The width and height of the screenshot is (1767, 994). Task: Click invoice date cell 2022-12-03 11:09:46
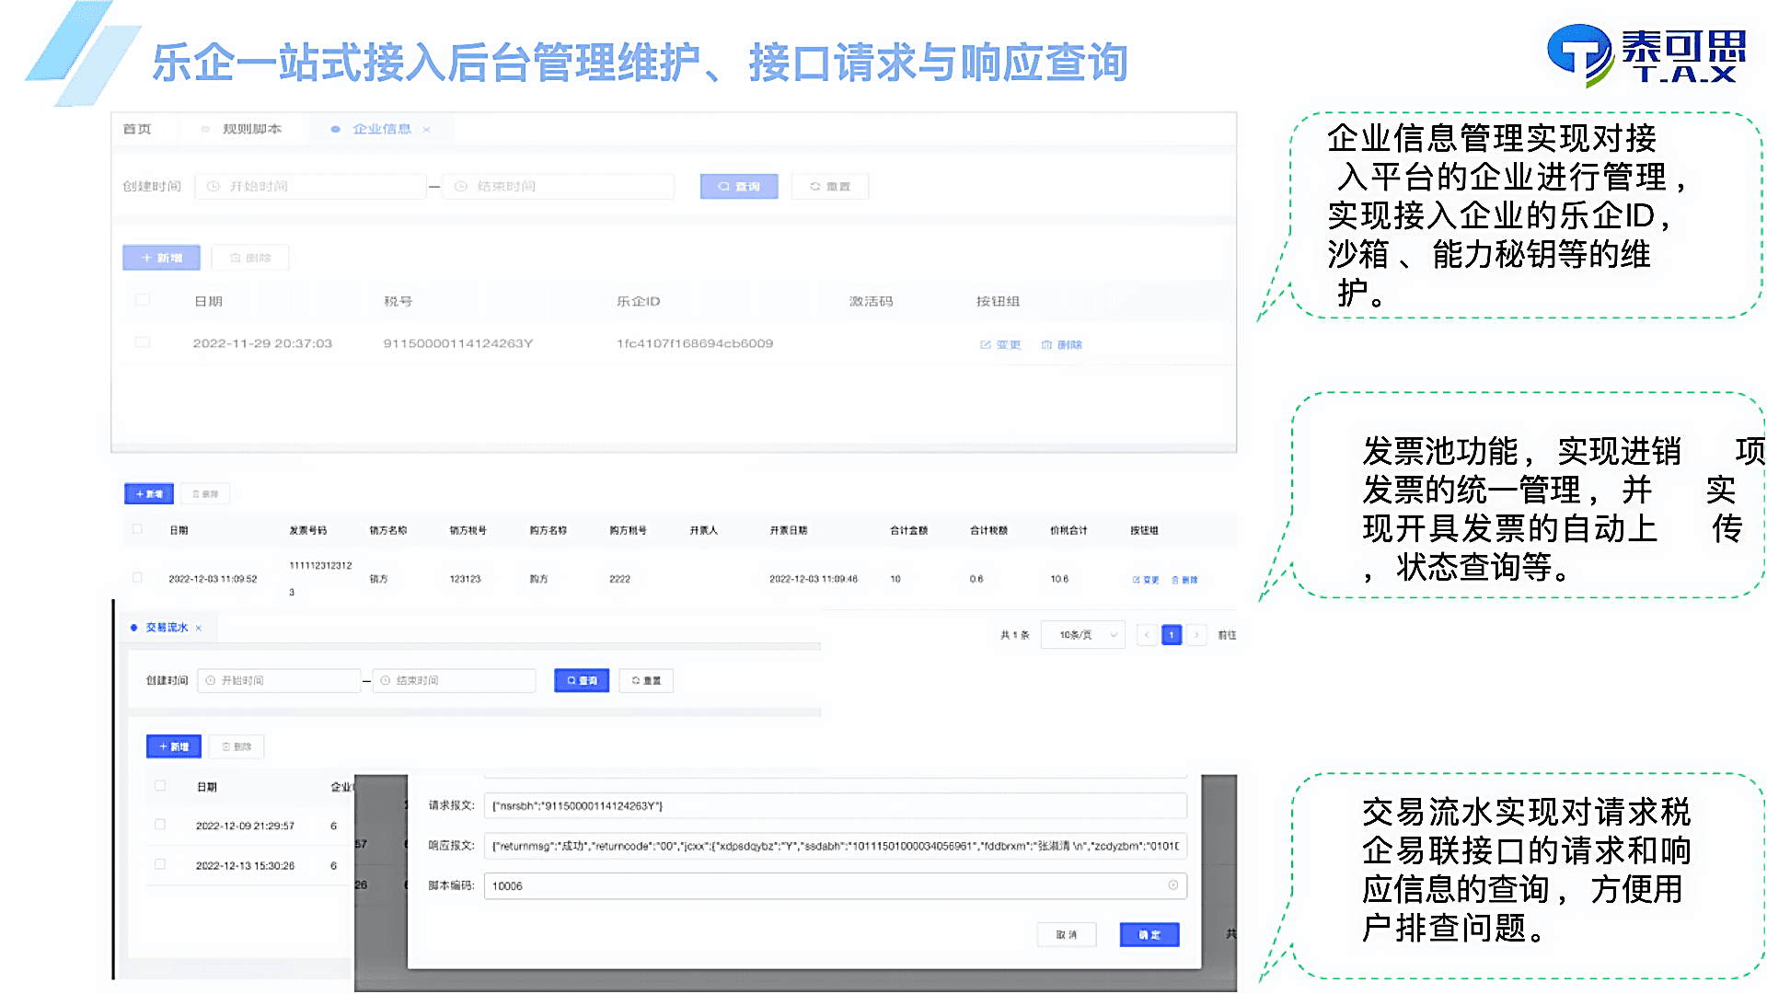pyautogui.click(x=814, y=579)
